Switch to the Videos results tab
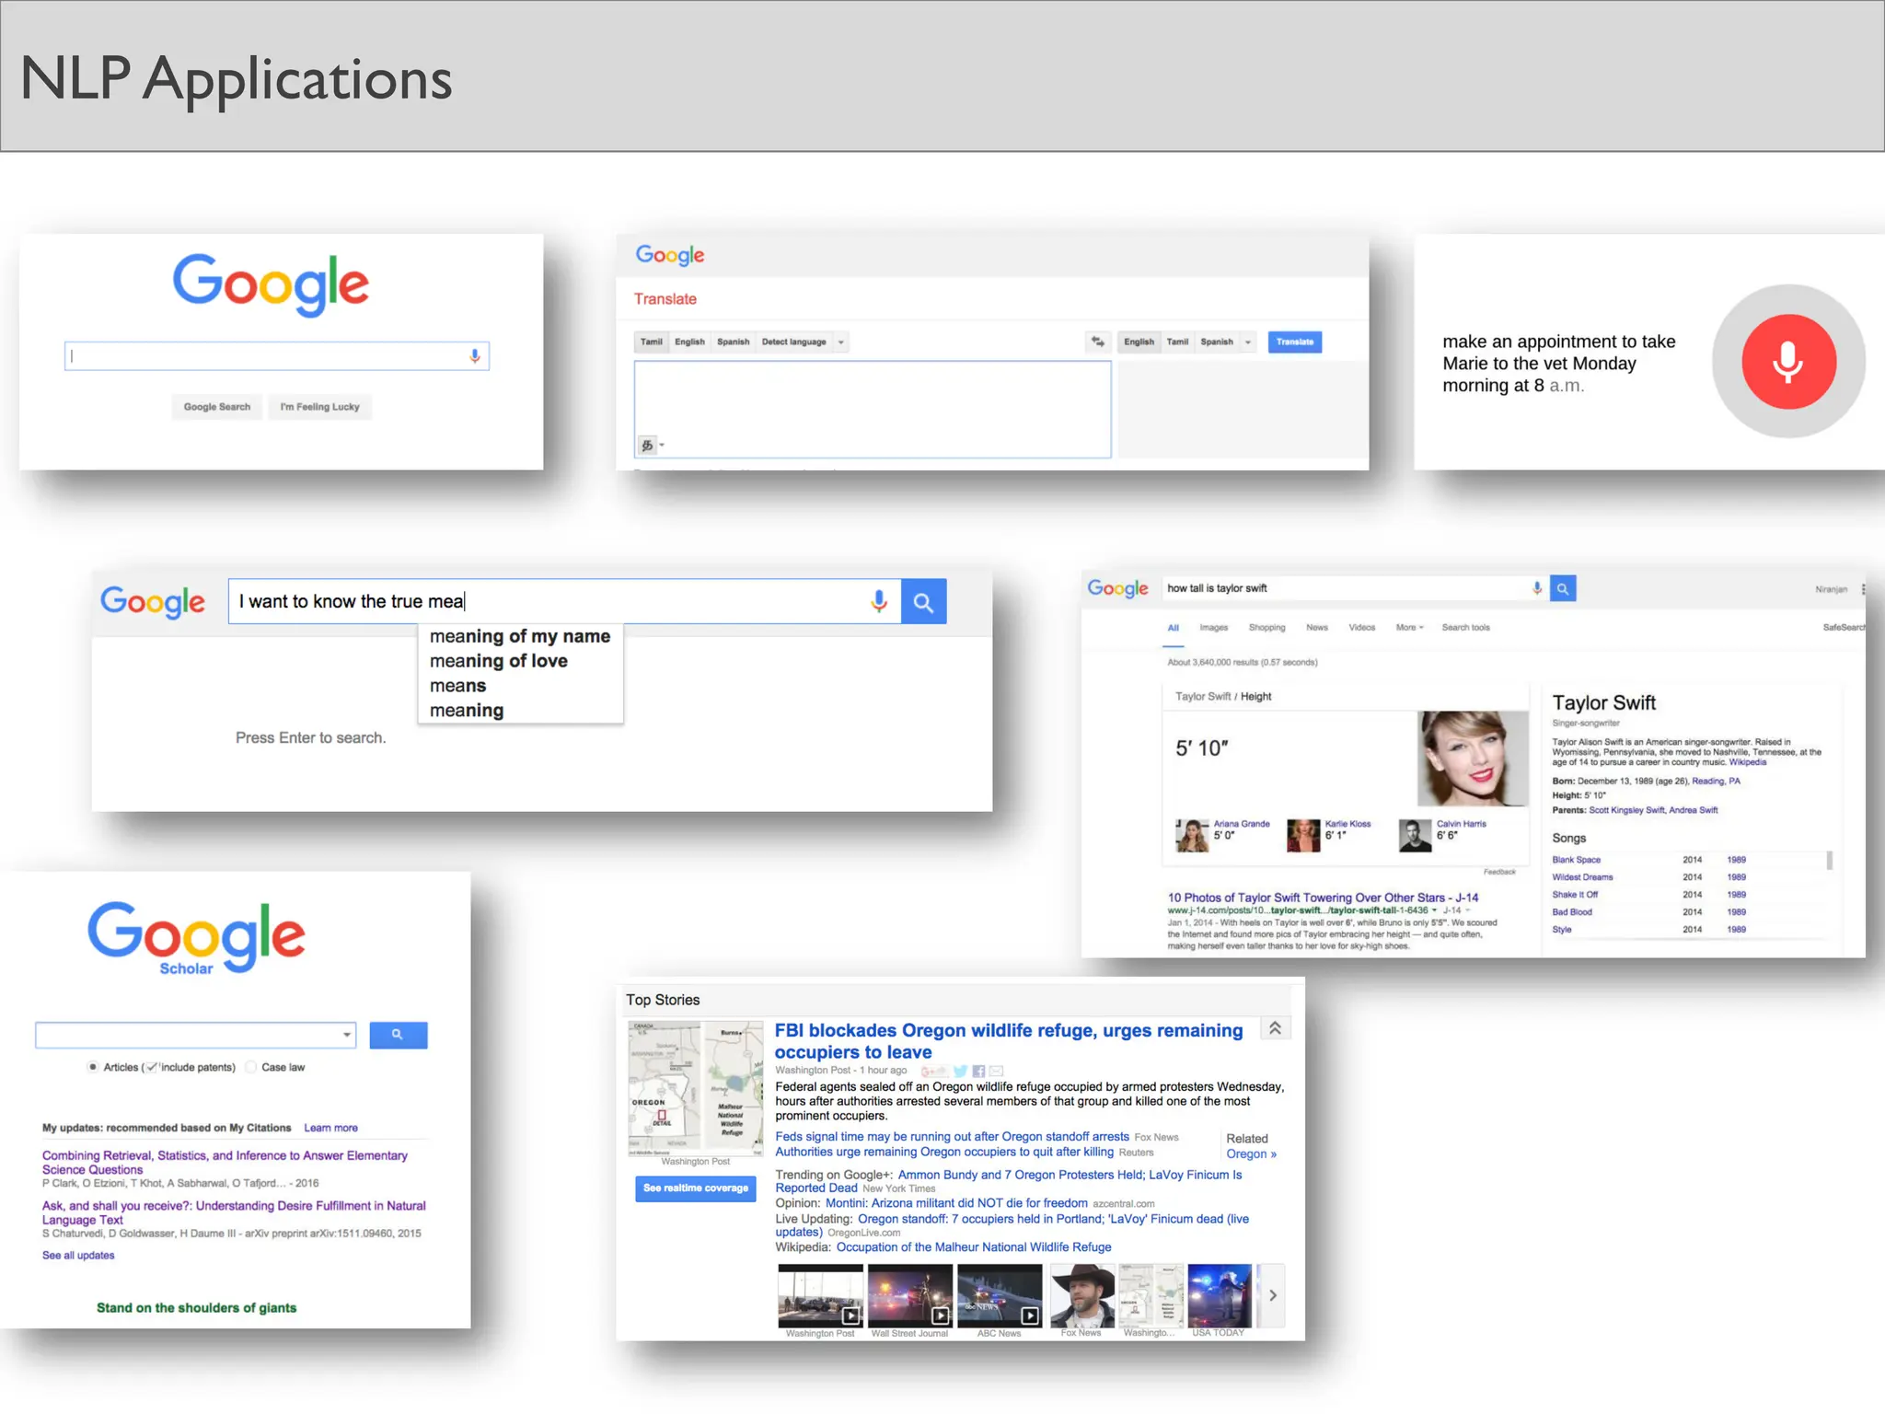 coord(1362,628)
